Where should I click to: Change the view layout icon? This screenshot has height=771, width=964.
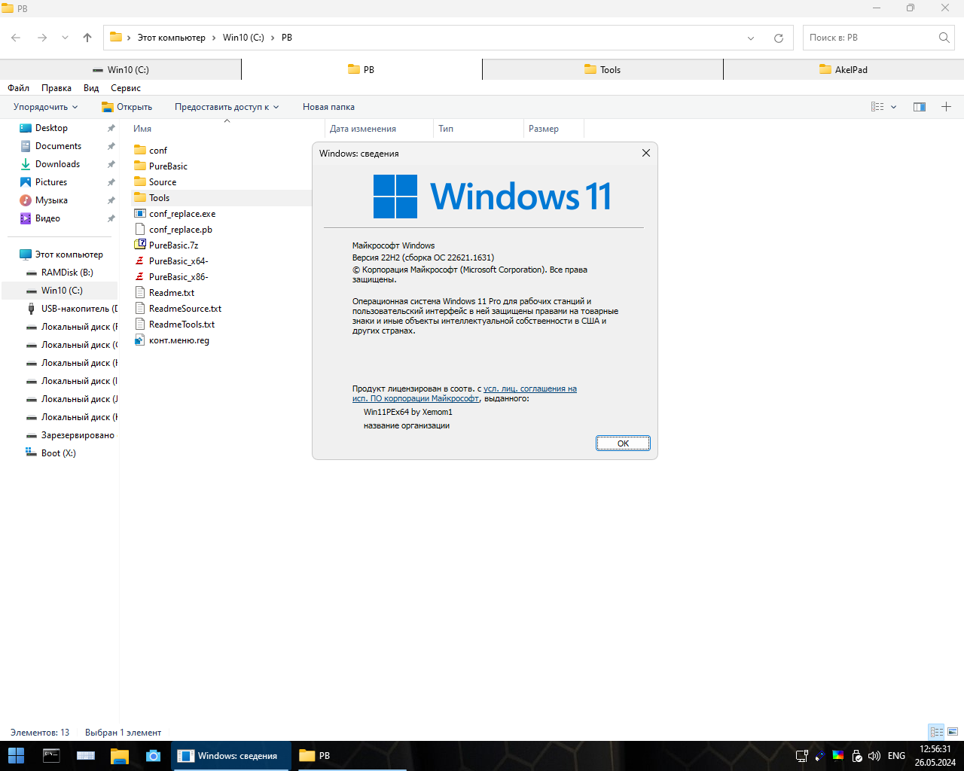coord(877,107)
